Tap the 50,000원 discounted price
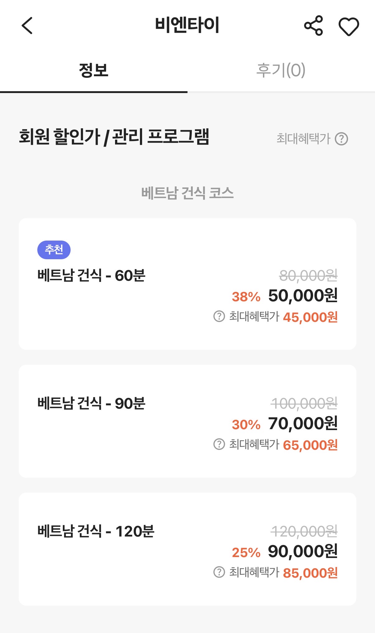Screen dimensions: 375x633 point(303,296)
